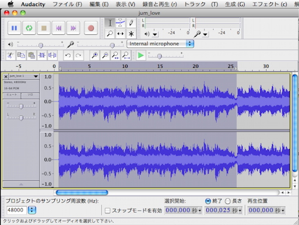Click the green loop play button
299x225 pixels.
(29, 28)
